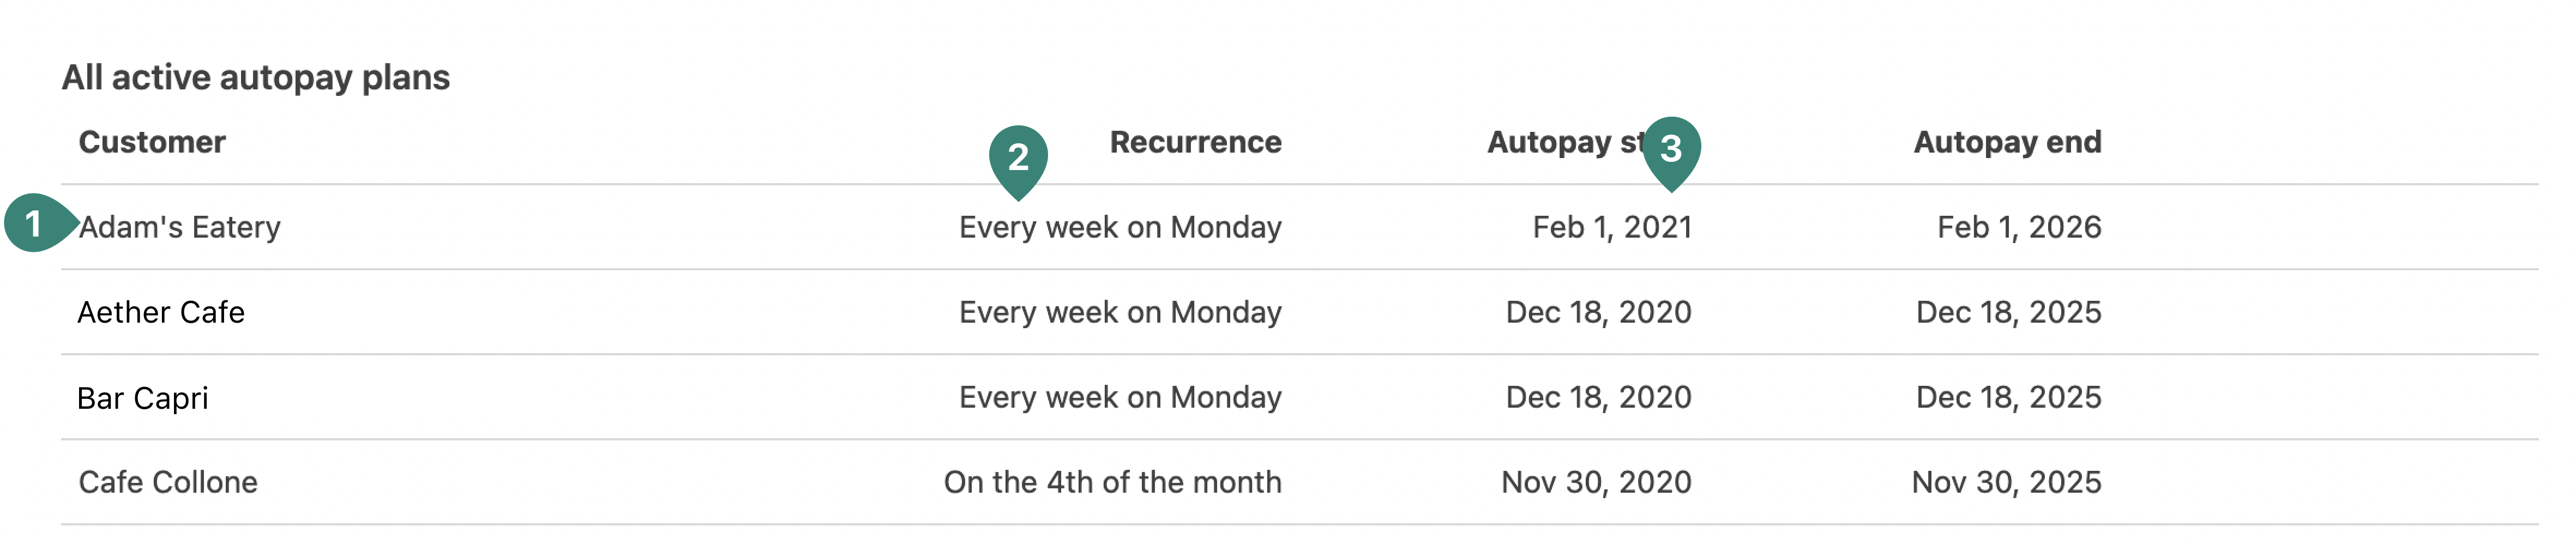Image resolution: width=2576 pixels, height=545 pixels.
Task: Click Aether Cafe's Dec 18, 2025 end date
Action: 2008,312
